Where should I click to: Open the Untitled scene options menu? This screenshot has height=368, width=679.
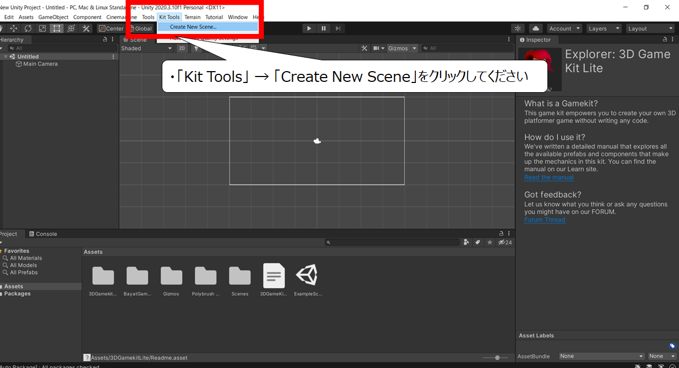(x=113, y=57)
